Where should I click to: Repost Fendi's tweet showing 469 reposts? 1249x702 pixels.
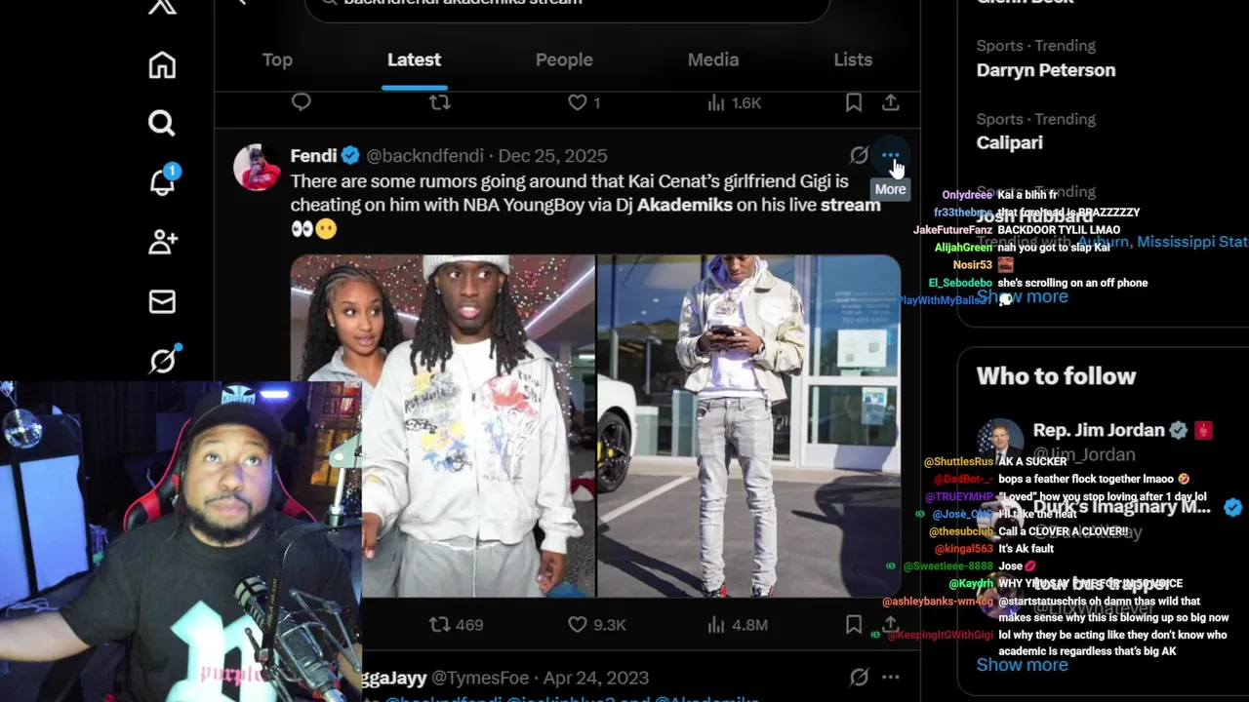[456, 624]
